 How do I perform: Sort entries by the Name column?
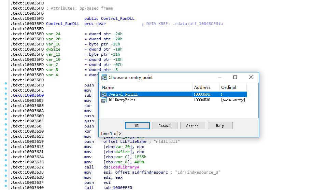(x=146, y=87)
